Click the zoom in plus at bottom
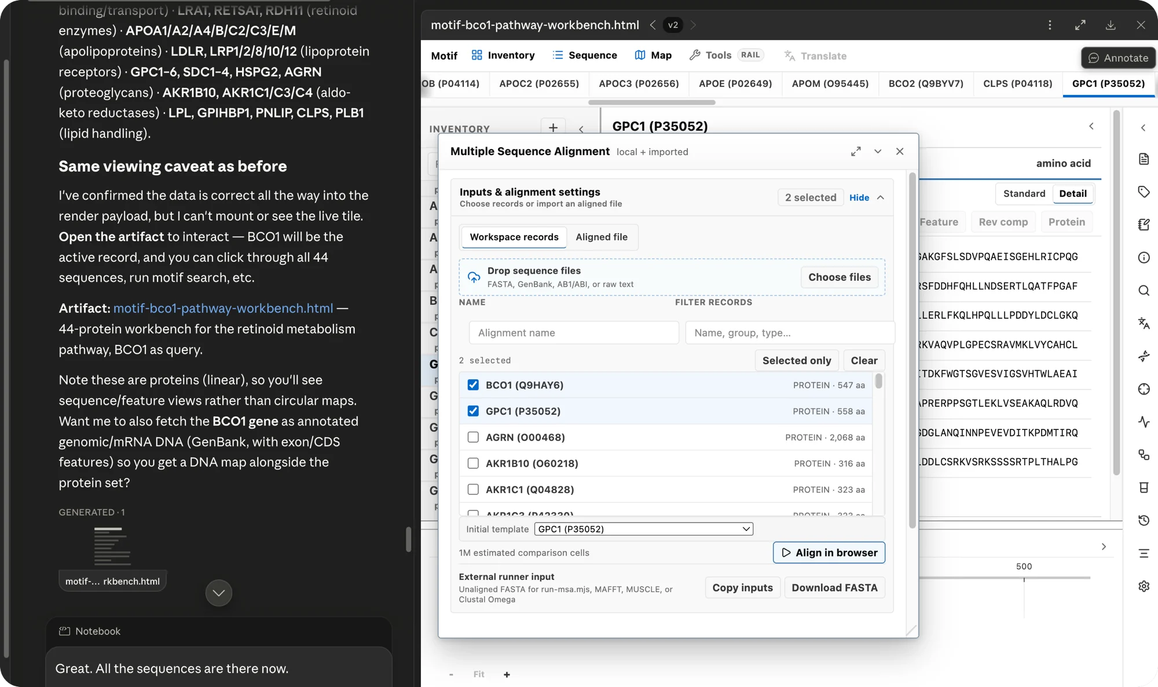This screenshot has width=1158, height=687. point(507,674)
